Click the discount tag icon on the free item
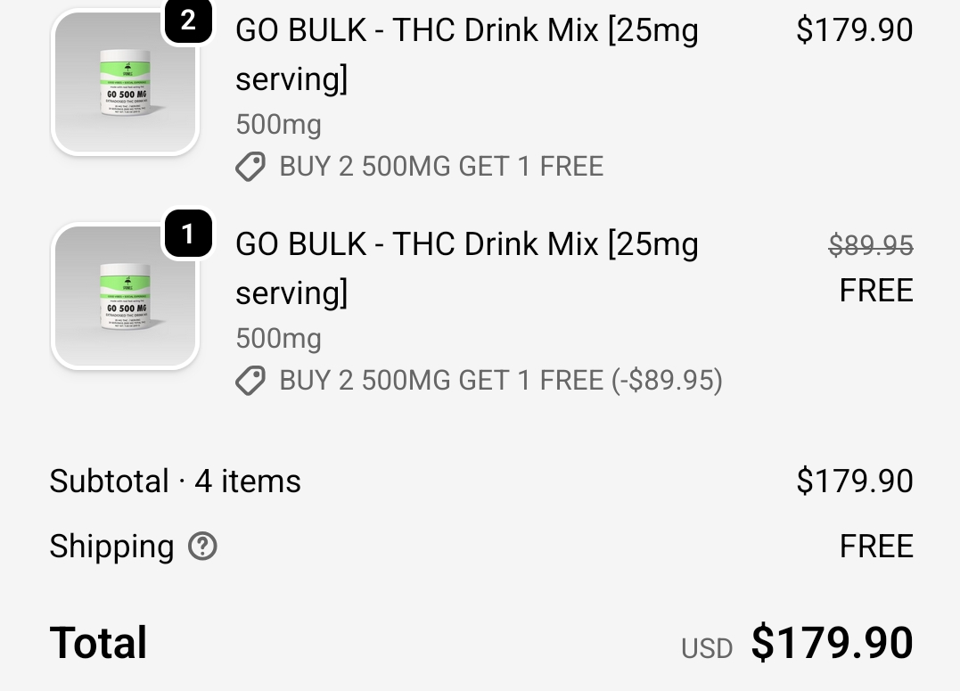The image size is (960, 691). pos(250,381)
